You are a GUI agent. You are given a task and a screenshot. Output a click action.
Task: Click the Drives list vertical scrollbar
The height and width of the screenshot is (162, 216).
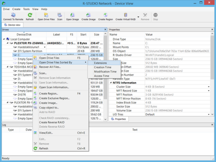105,67
